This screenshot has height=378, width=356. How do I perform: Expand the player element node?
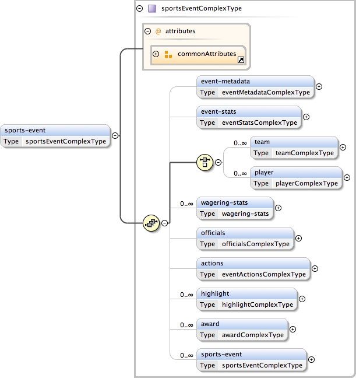tap(347, 178)
